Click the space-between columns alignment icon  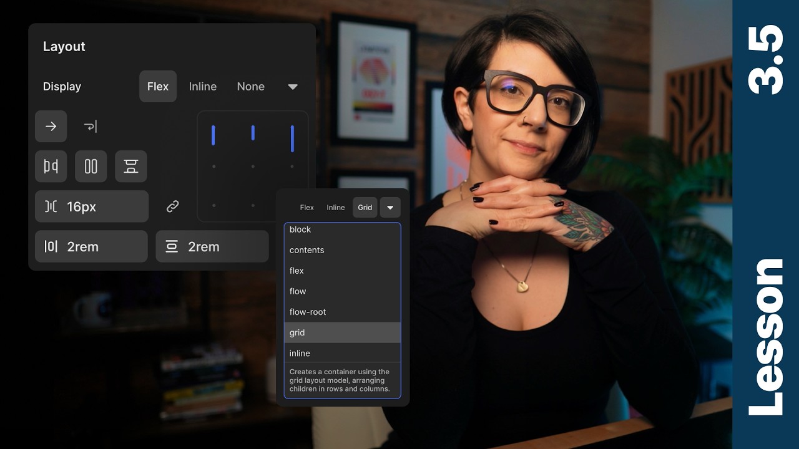91,166
